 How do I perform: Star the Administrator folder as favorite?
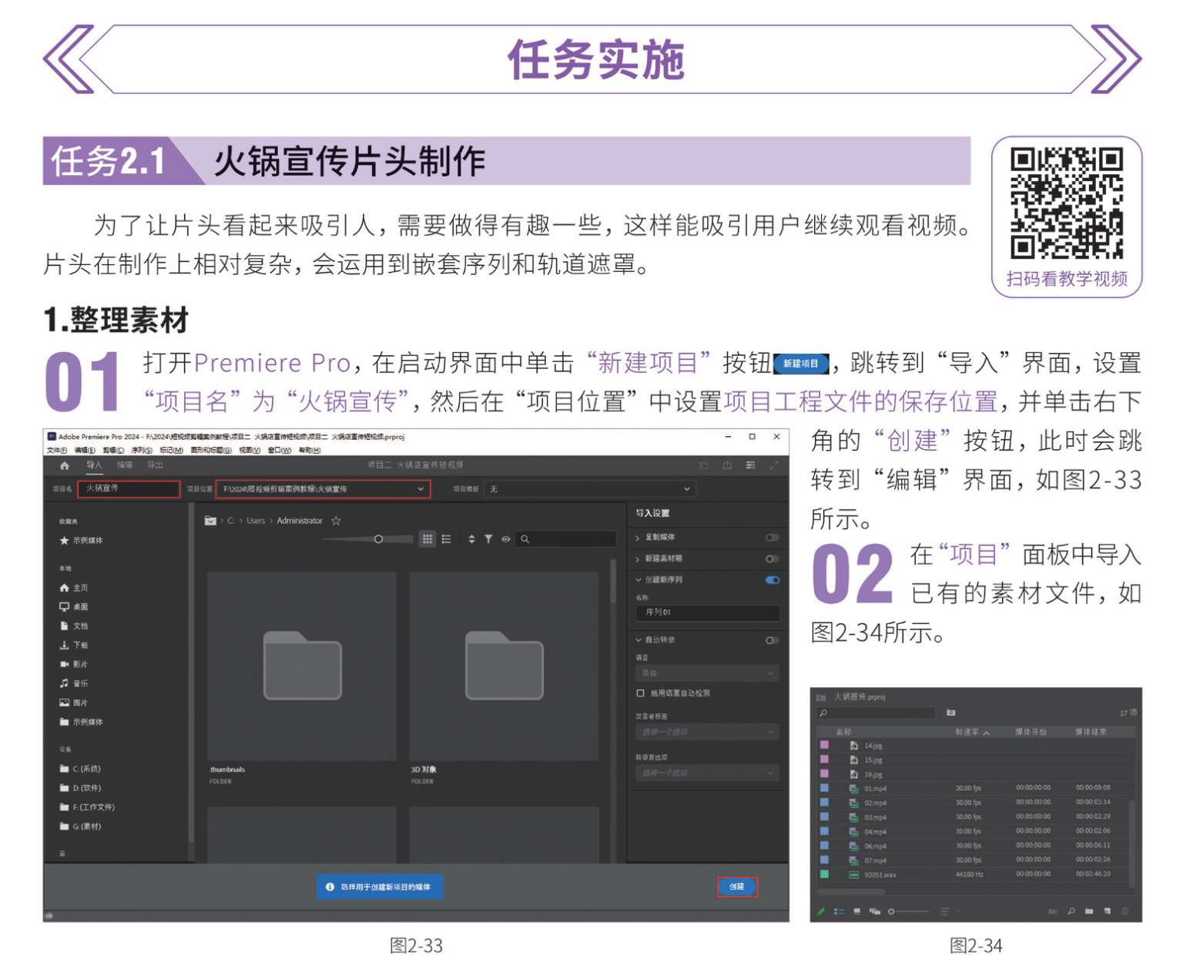(336, 521)
